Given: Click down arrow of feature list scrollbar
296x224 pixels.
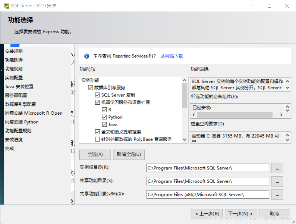Looking at the screenshot, I should [x=185, y=140].
